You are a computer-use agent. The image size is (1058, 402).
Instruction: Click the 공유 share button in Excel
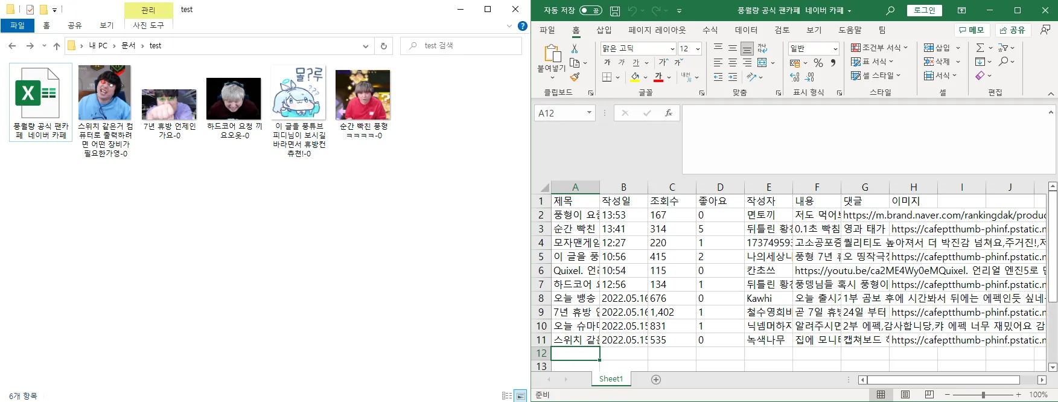[x=1012, y=30]
